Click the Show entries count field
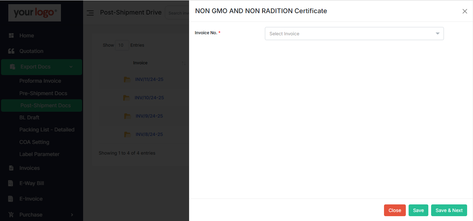The height and width of the screenshot is (221, 473). coord(122,45)
